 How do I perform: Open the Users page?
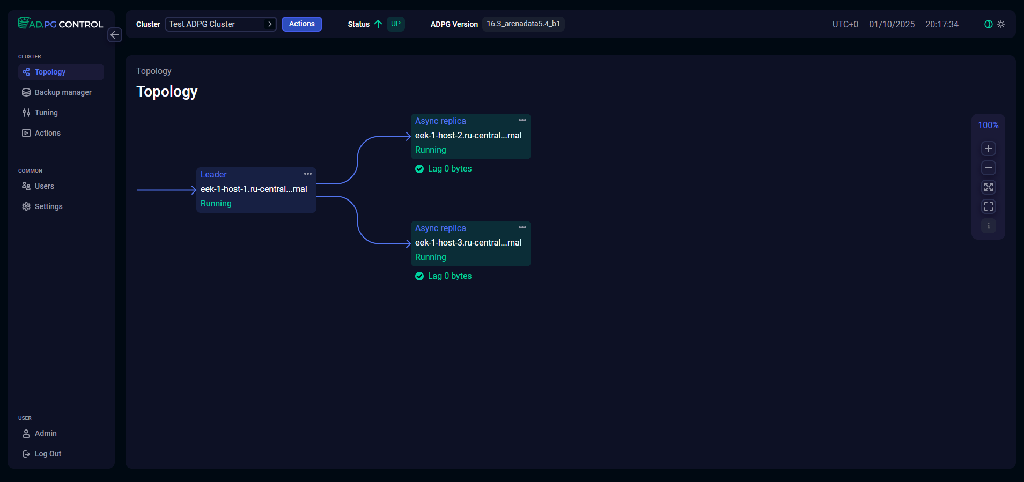pyautogui.click(x=44, y=186)
